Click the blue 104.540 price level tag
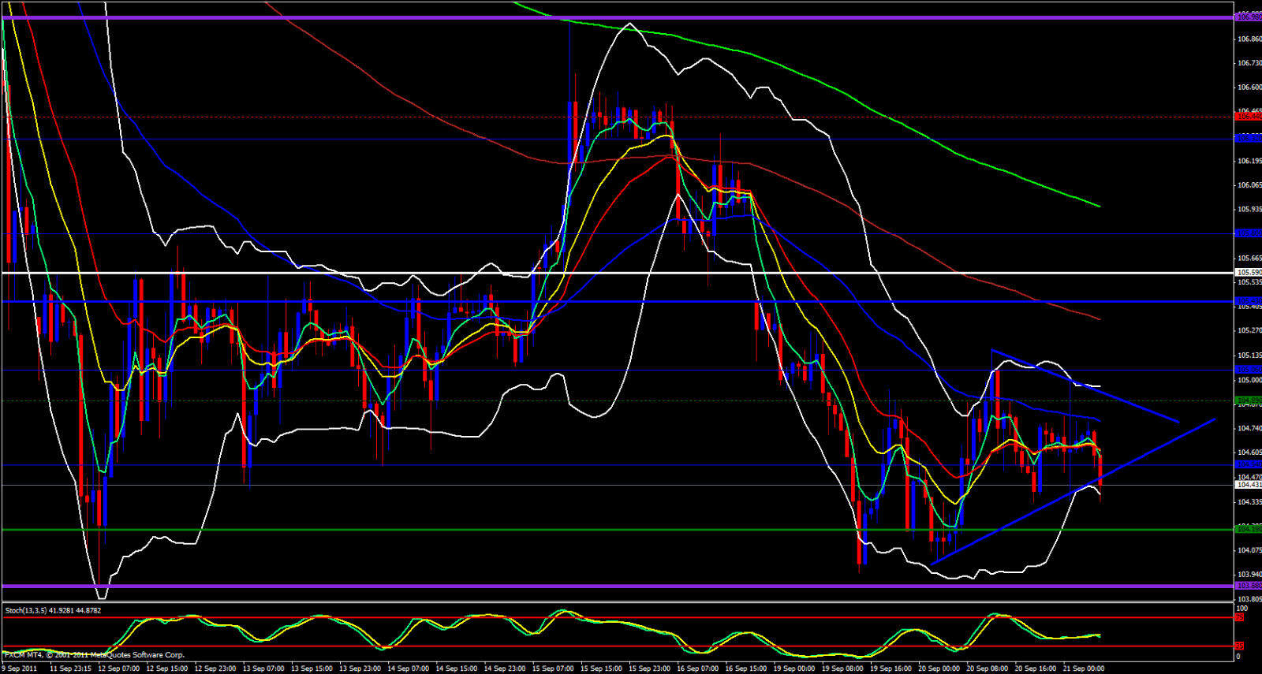This screenshot has width=1262, height=674. click(1248, 464)
